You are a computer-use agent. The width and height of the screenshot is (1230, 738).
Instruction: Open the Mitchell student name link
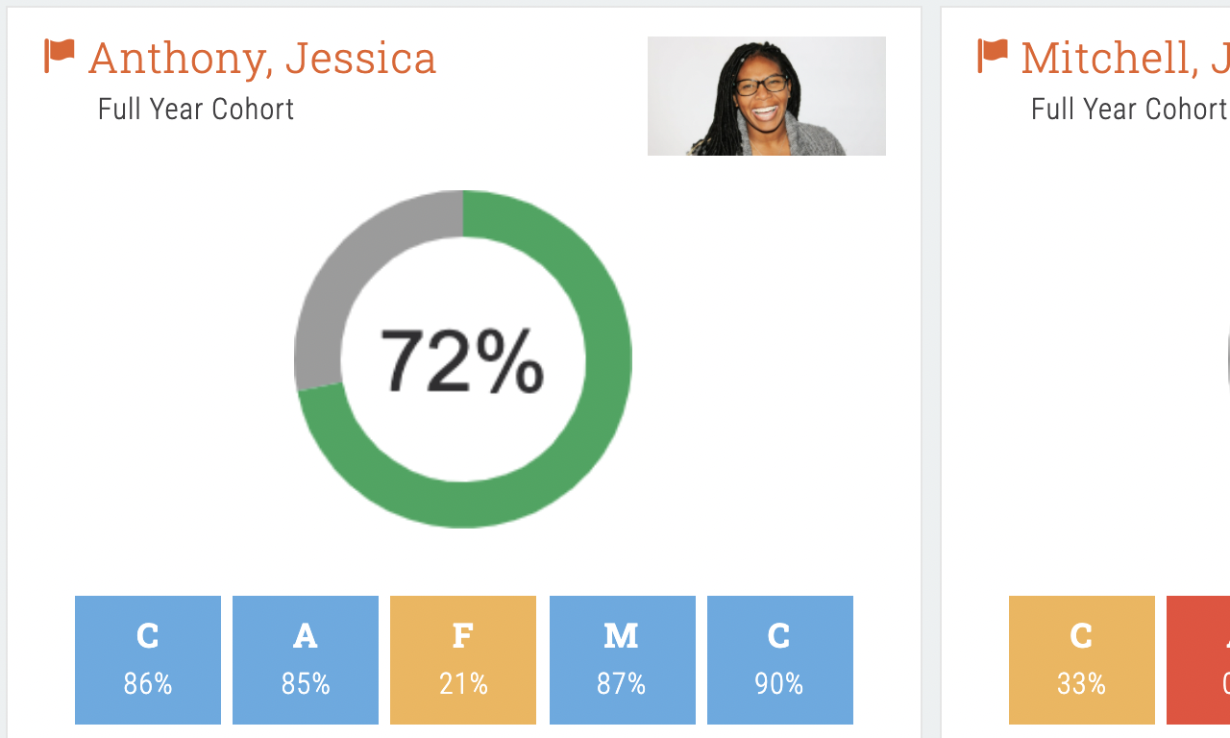(x=1125, y=58)
